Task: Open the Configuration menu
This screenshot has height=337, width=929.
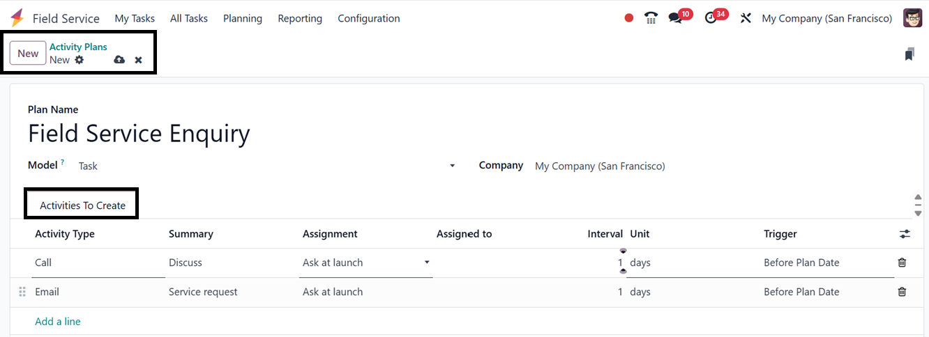Action: [x=368, y=18]
